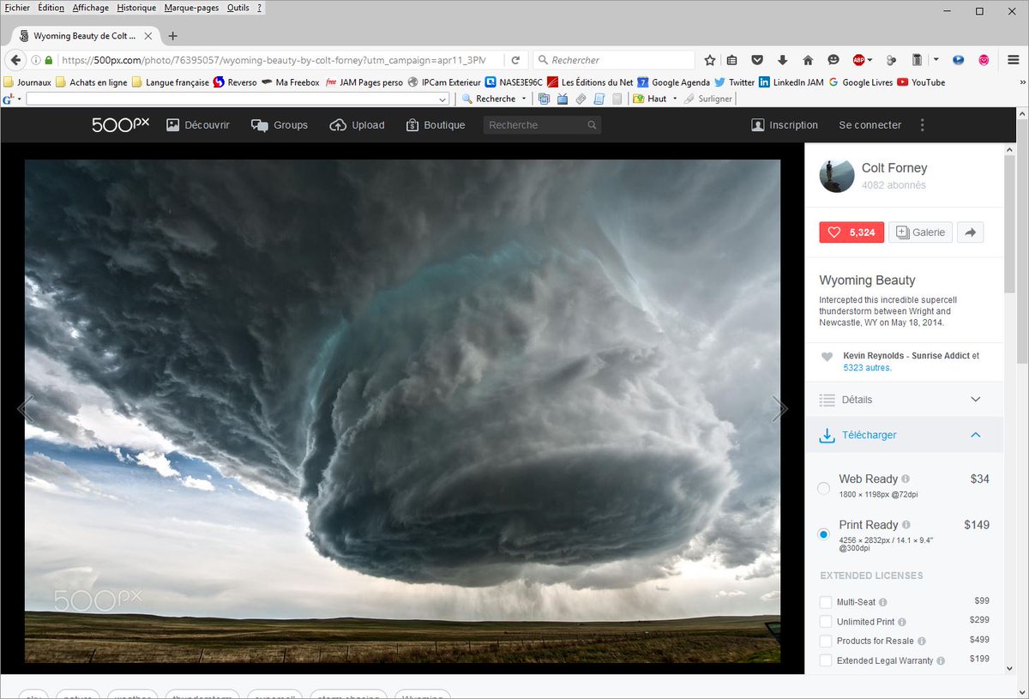Open a new tab with the plus button

point(173,36)
